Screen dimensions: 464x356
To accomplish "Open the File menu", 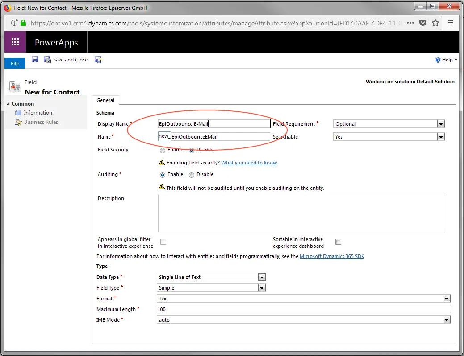I will tap(15, 63).
